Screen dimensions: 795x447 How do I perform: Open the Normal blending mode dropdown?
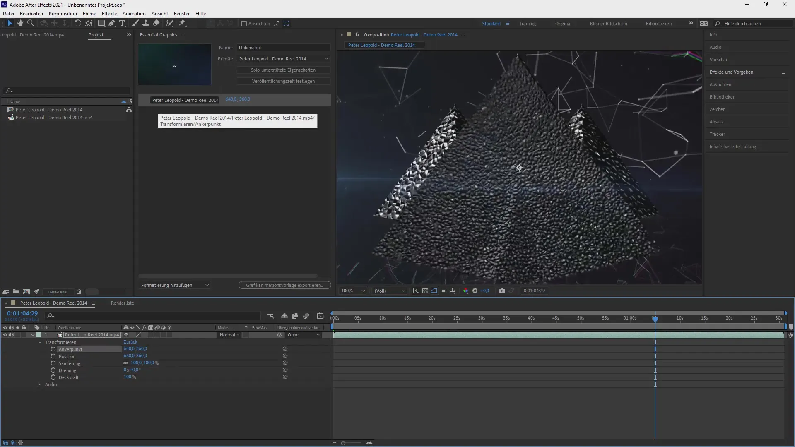(x=229, y=335)
